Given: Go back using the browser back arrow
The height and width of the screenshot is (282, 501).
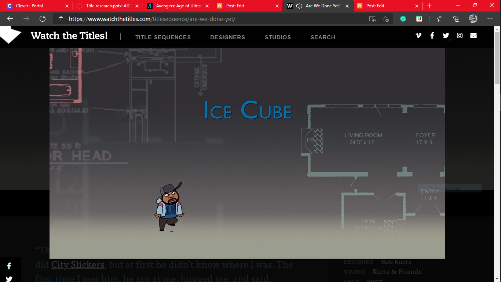Looking at the screenshot, I should click(10, 19).
